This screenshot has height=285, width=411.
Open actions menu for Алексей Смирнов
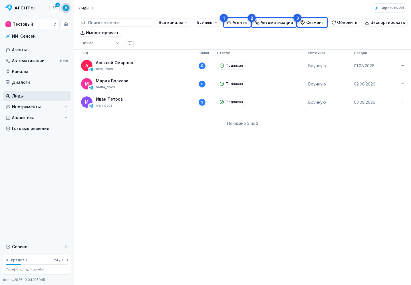(x=402, y=66)
